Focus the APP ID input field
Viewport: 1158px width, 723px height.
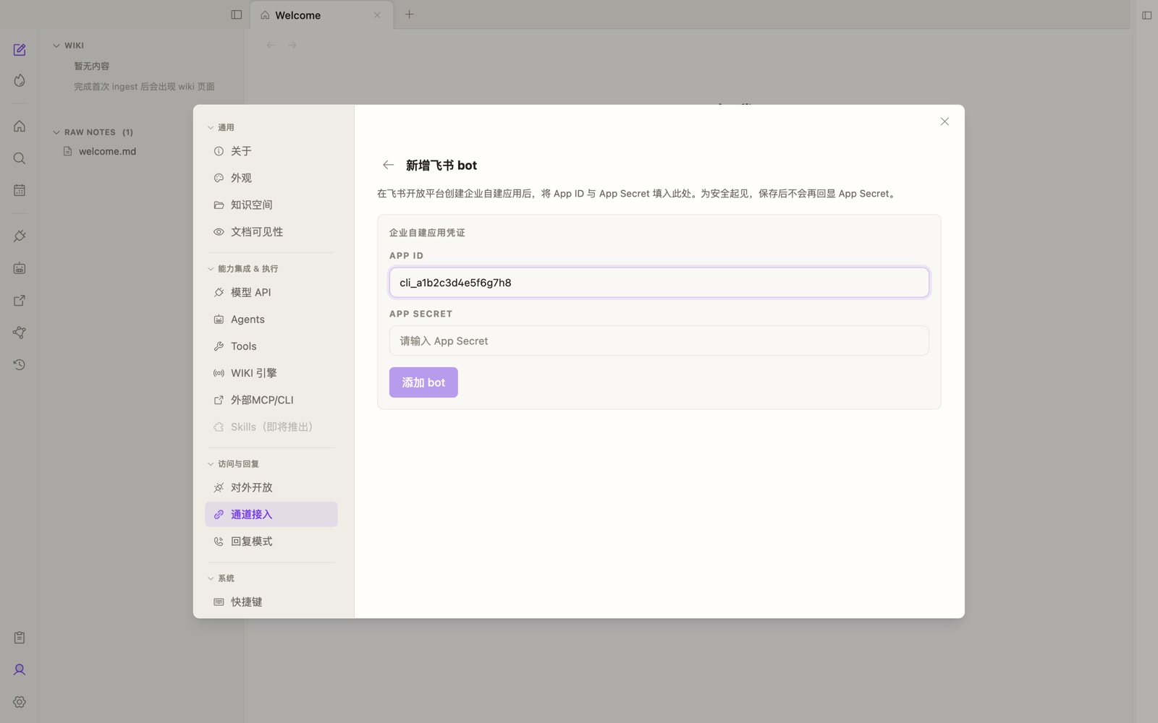pyautogui.click(x=659, y=283)
